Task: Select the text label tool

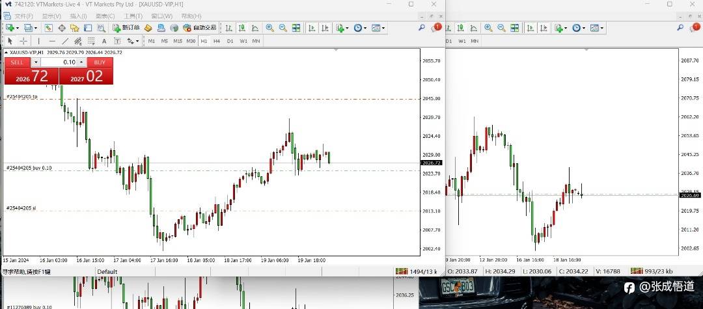Action: pos(117,41)
